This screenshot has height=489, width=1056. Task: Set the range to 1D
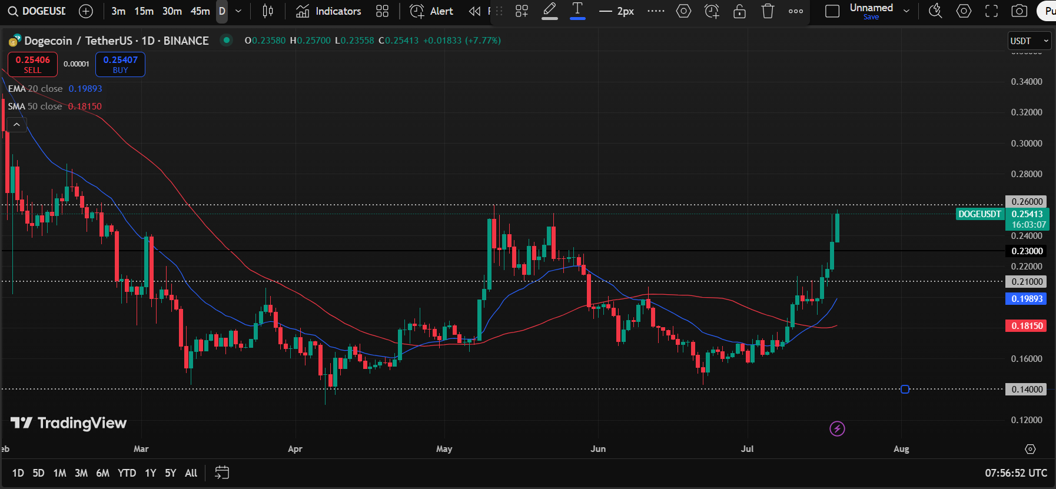[x=18, y=473]
